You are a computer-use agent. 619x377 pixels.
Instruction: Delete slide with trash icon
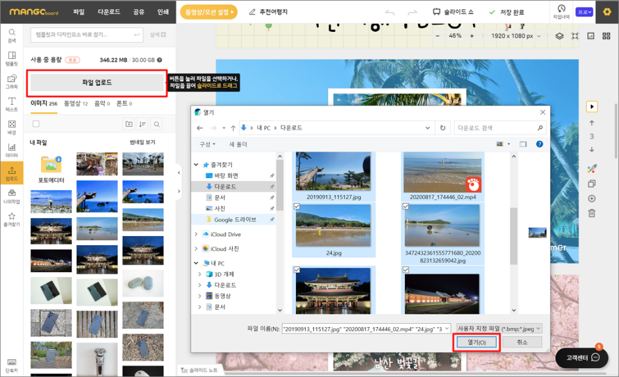(591, 213)
